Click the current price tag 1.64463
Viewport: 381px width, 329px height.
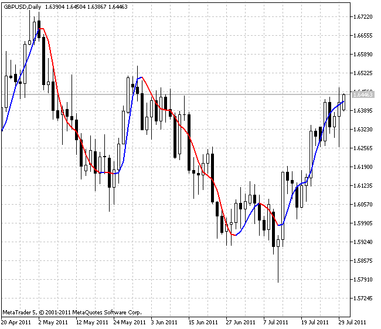click(x=363, y=94)
